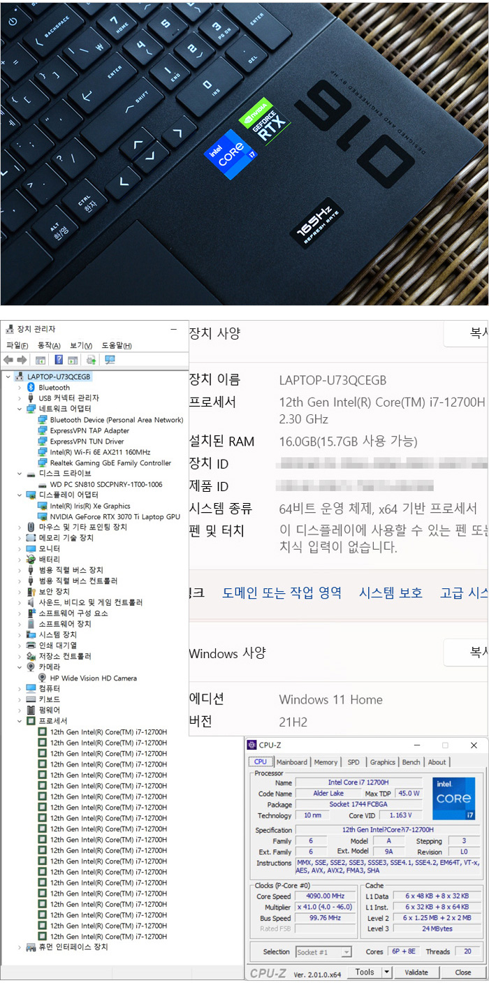Image resolution: width=489 pixels, height=983 pixels.
Task: Click the scan for hardware changes monitor icon
Action: pyautogui.click(x=110, y=360)
